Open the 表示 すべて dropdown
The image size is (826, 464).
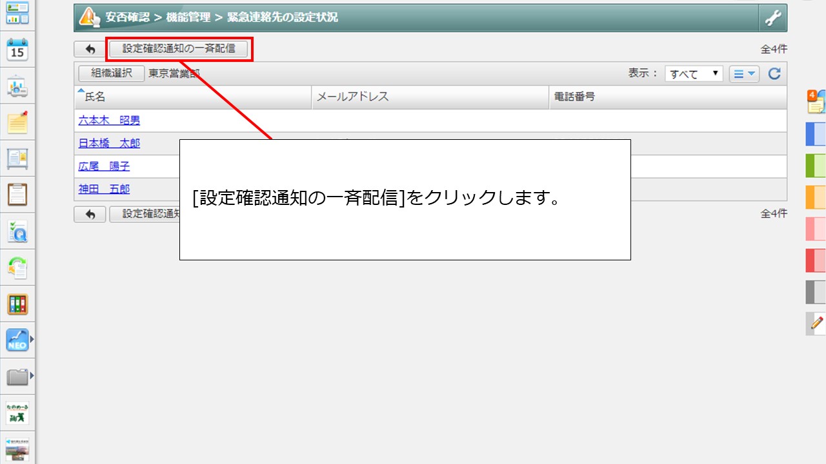coord(694,74)
